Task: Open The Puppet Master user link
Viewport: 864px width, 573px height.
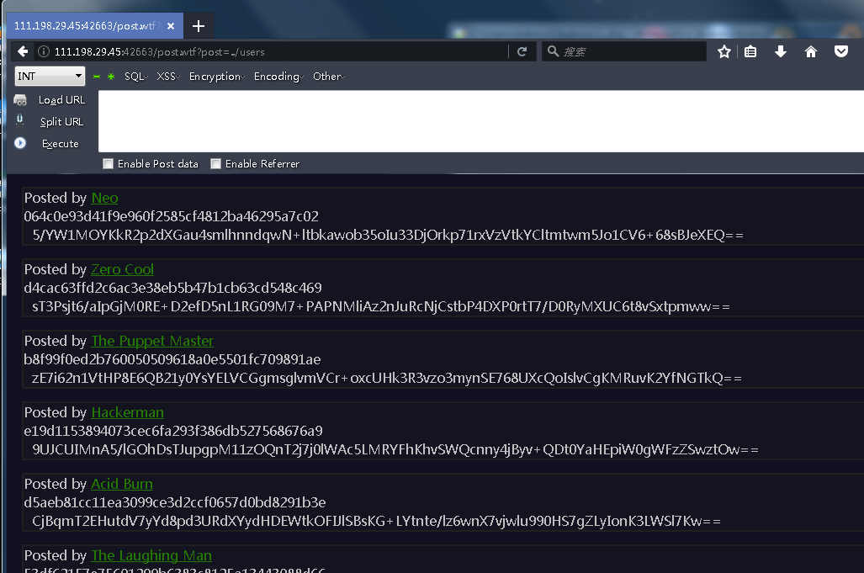Action: pos(152,341)
